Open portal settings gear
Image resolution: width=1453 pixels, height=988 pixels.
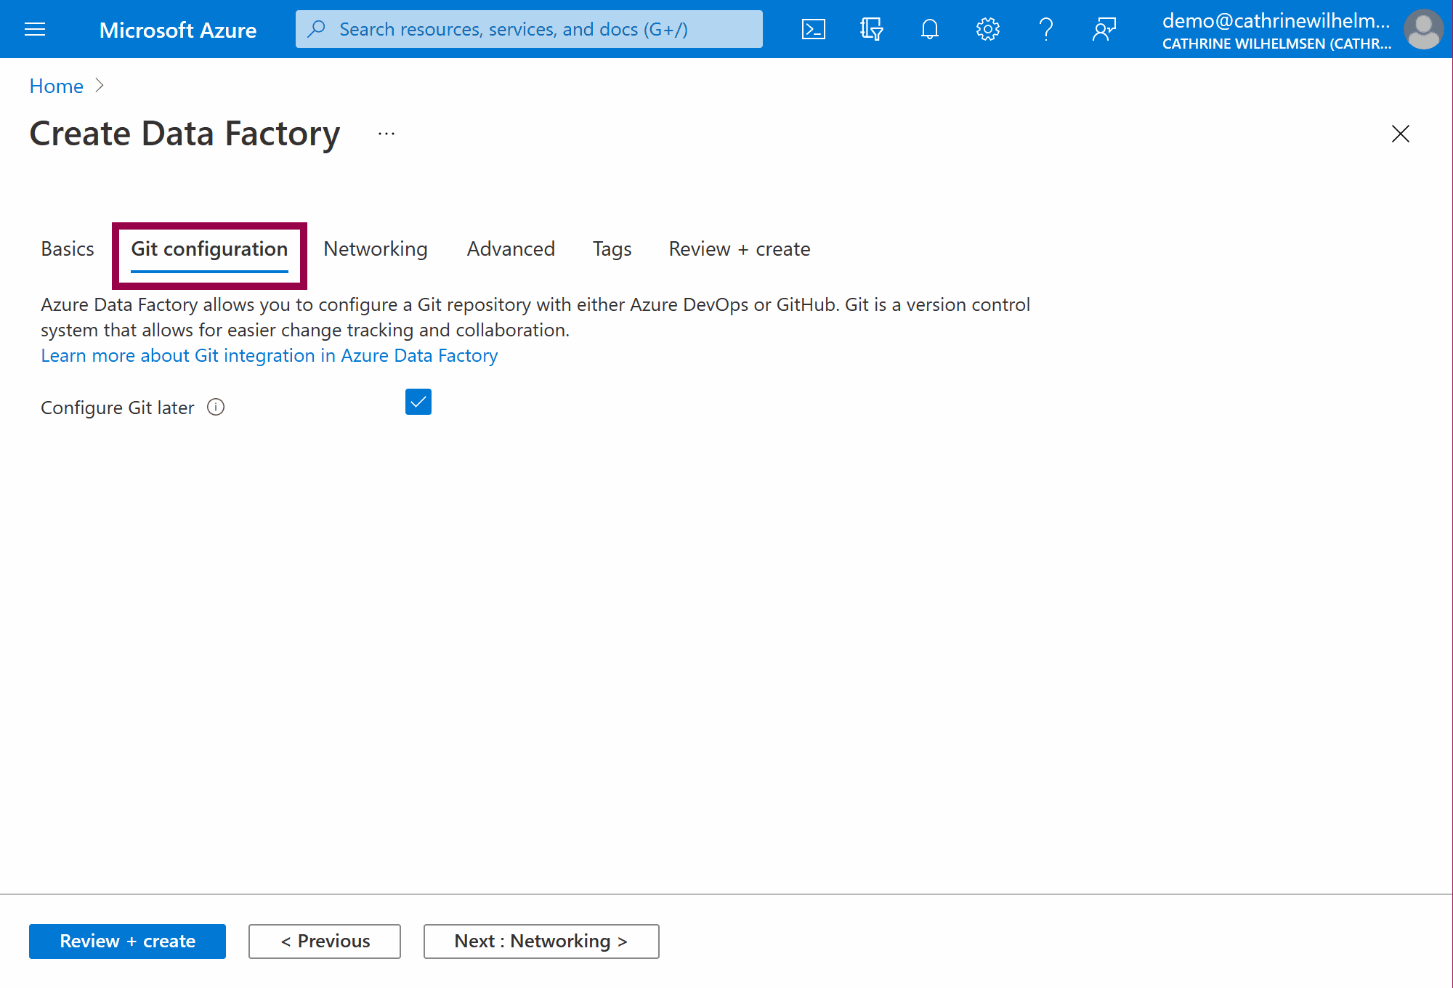coord(987,29)
